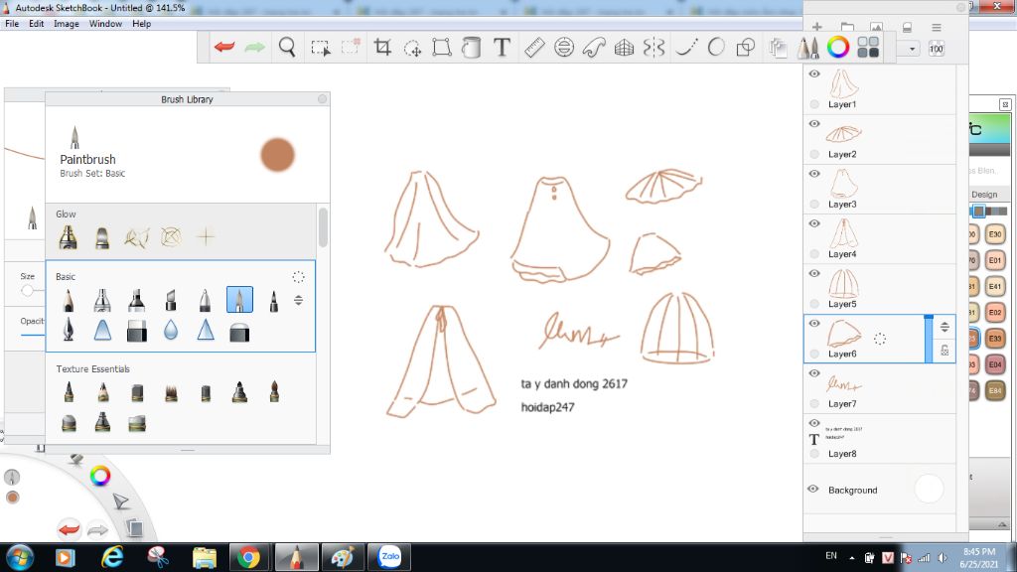Select the Airbrush in Basic set
The width and height of the screenshot is (1017, 572).
(x=102, y=300)
